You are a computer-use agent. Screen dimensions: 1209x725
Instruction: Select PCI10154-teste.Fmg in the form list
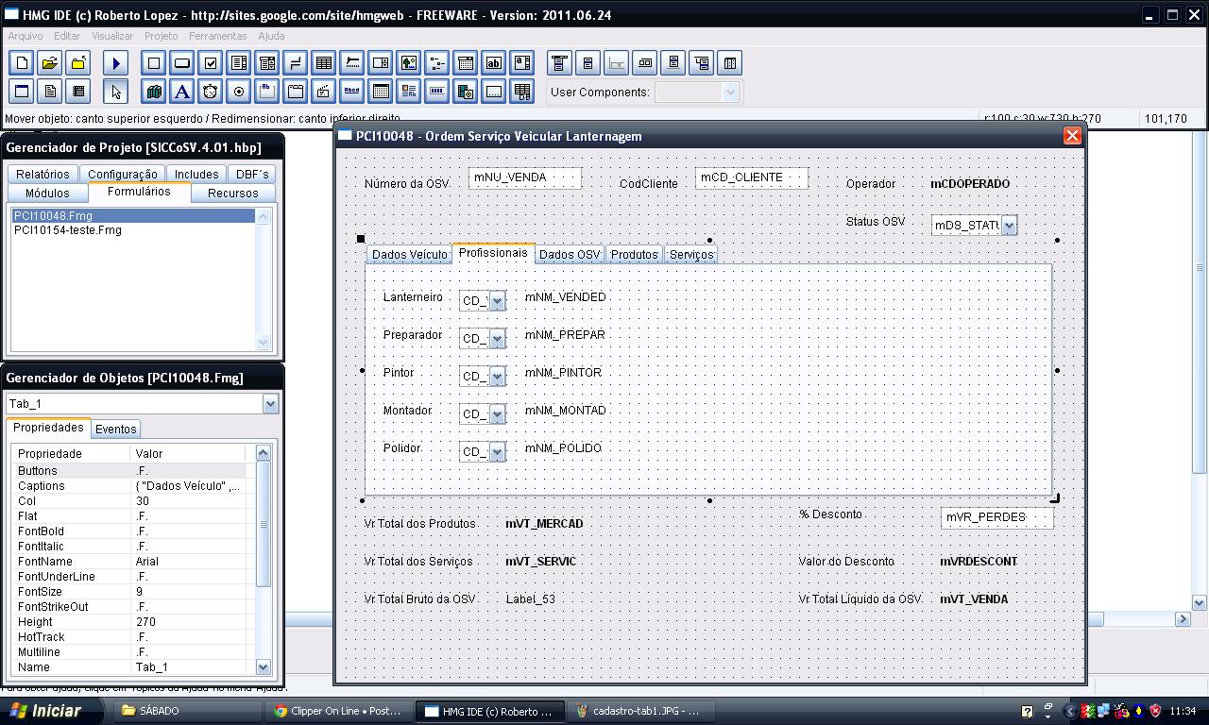(68, 230)
